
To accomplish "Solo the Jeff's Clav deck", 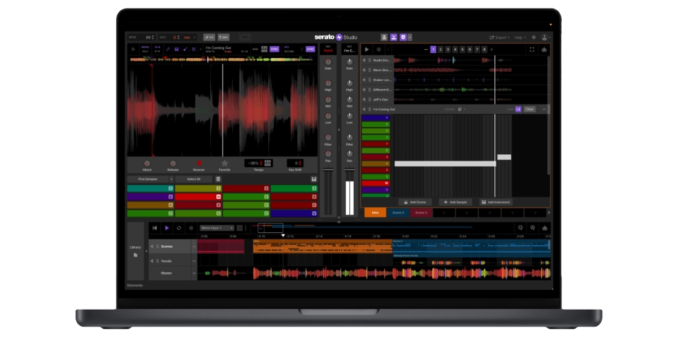I will 370,99.
